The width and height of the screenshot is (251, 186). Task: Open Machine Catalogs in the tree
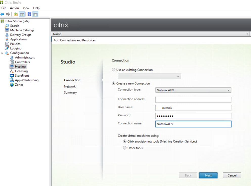tap(22, 30)
